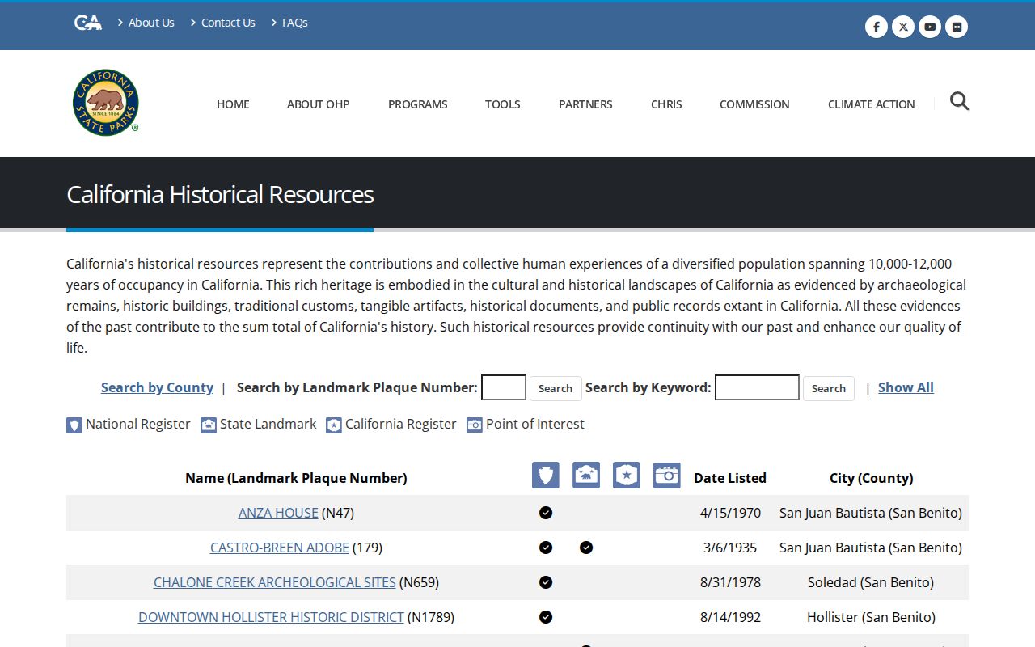Go to the About Us link
The width and height of the screenshot is (1035, 647).
point(151,23)
